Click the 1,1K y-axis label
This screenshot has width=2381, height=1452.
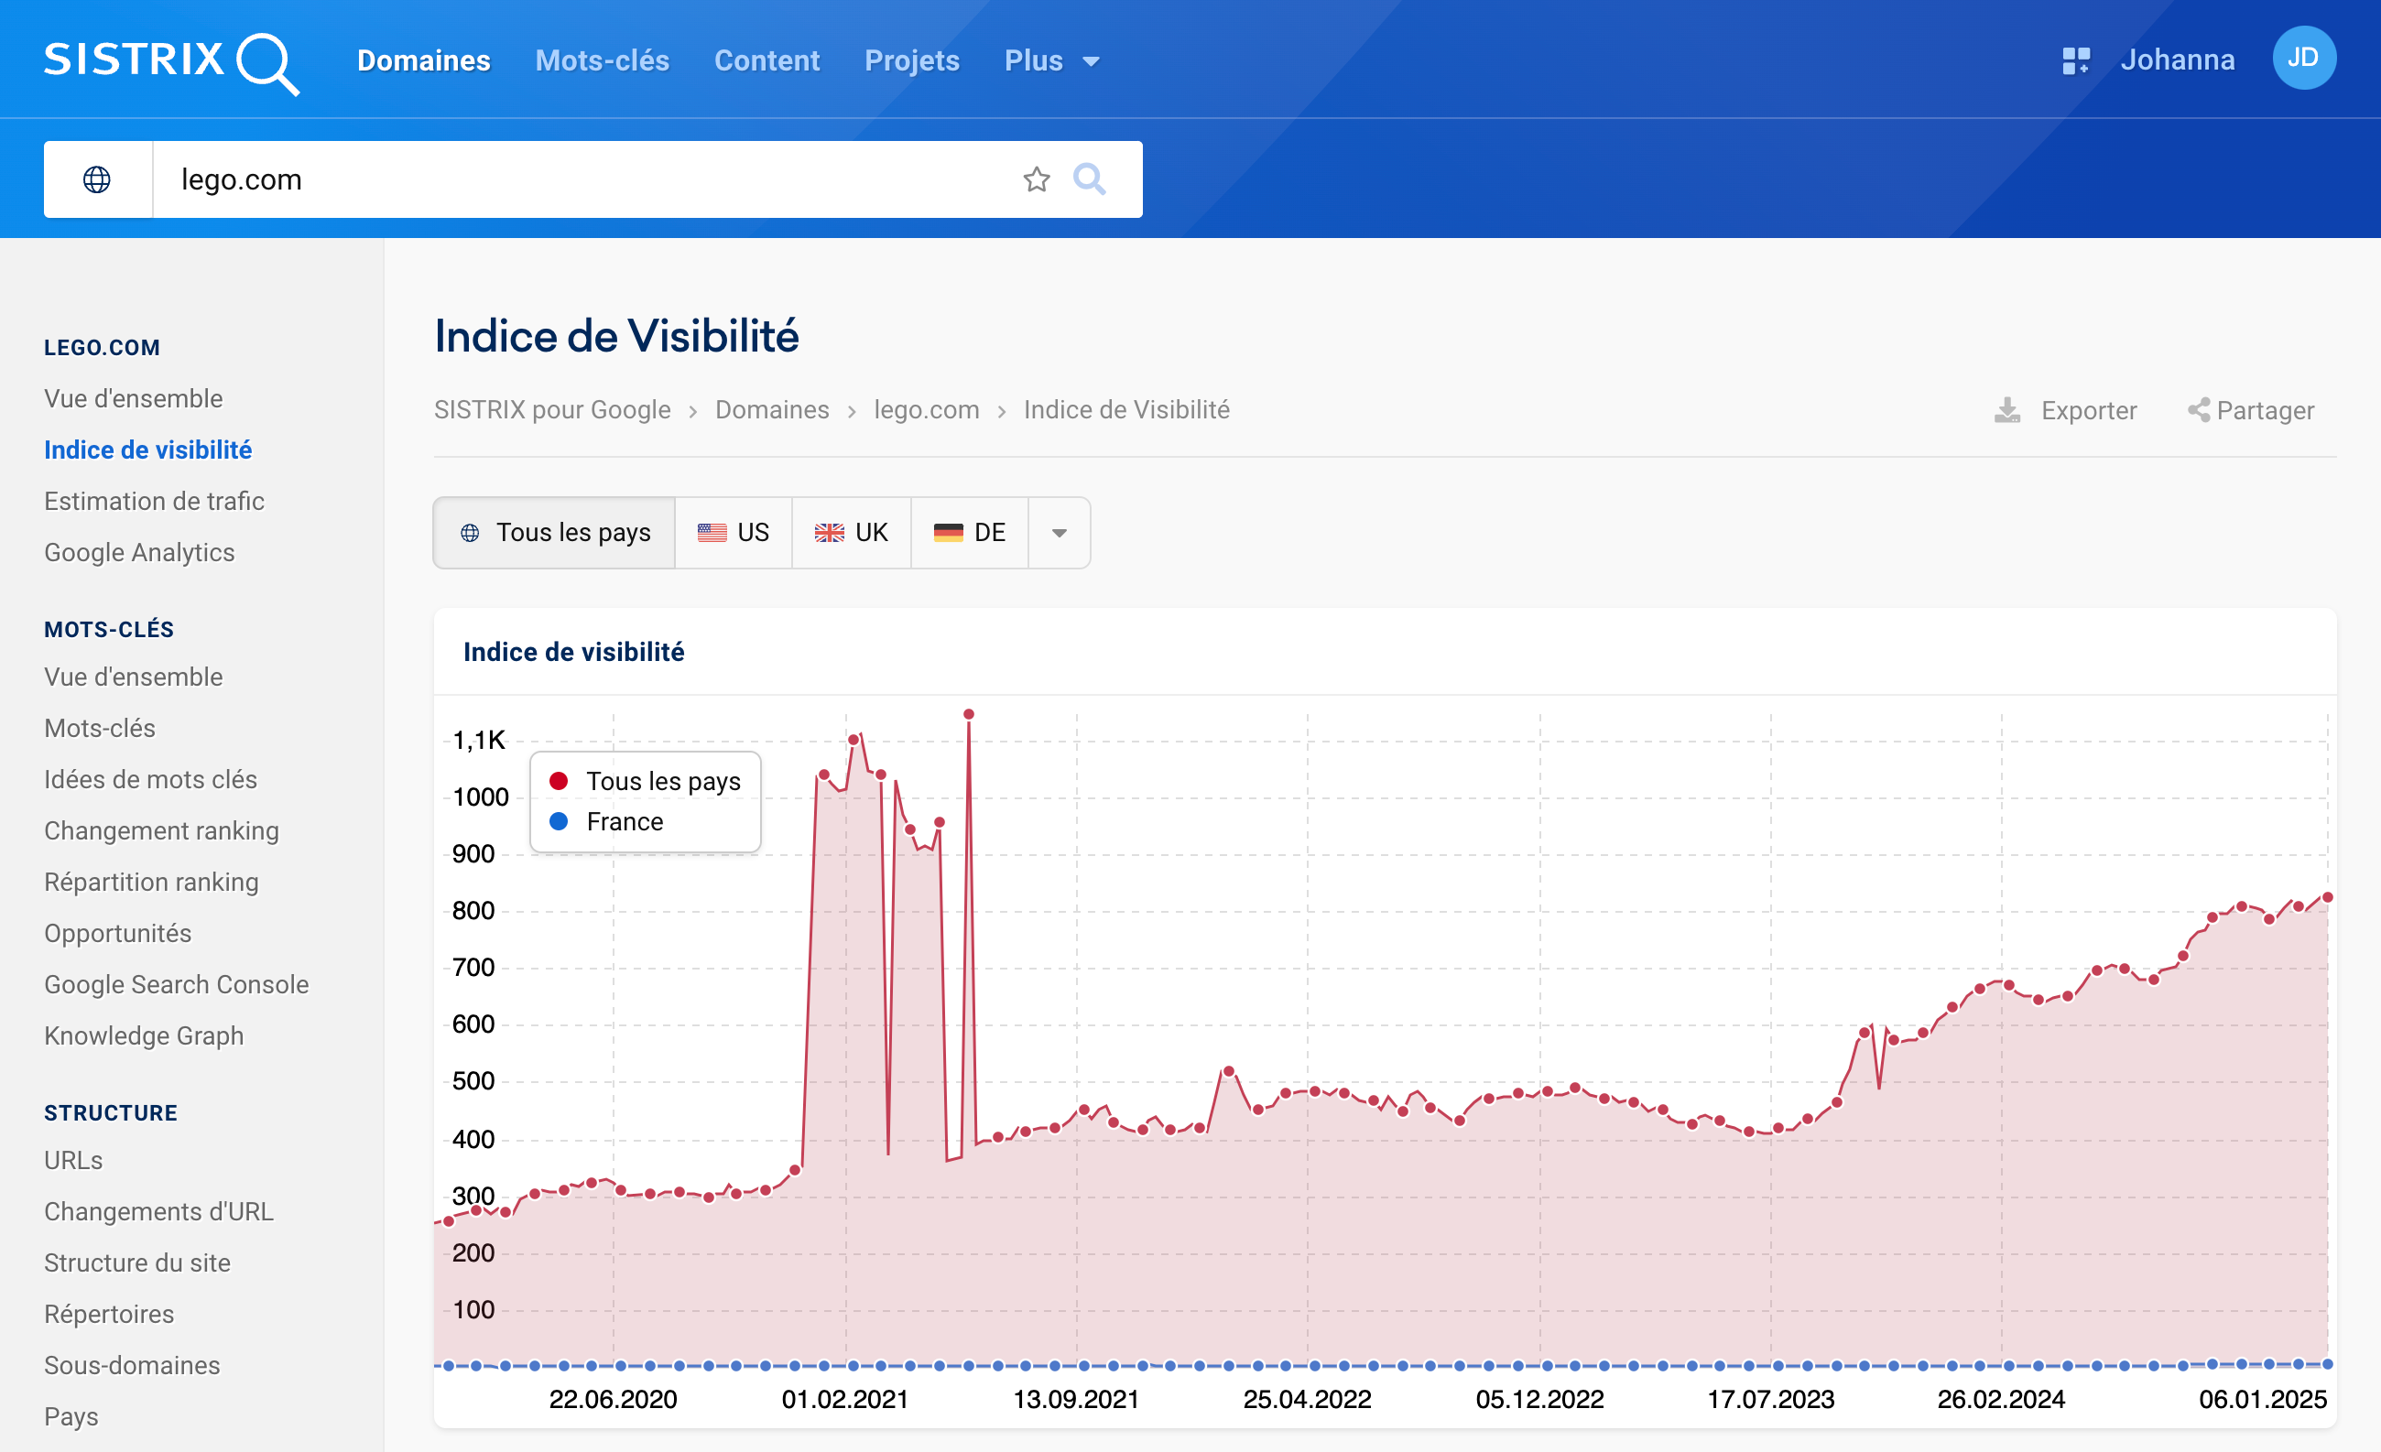coord(479,741)
